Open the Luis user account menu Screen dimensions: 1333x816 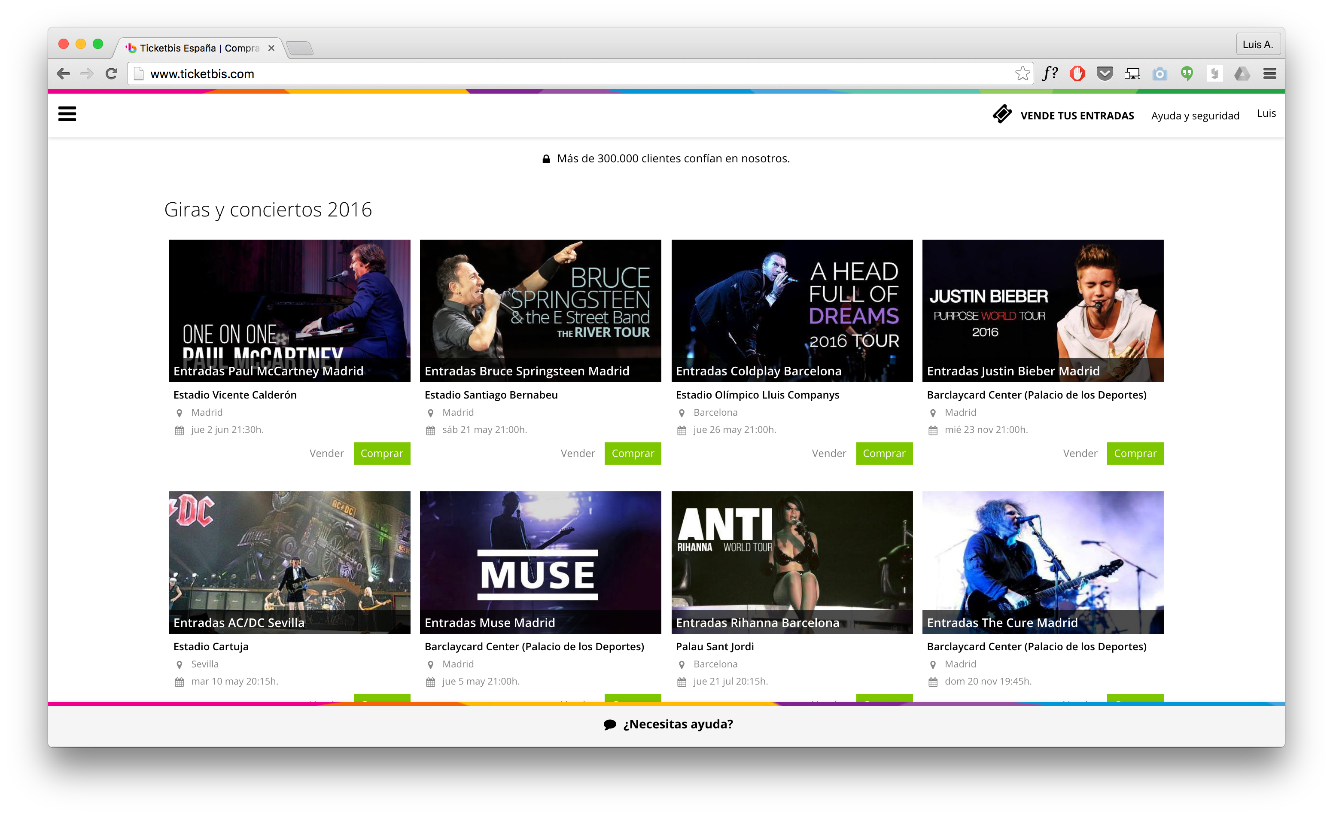click(x=1266, y=114)
